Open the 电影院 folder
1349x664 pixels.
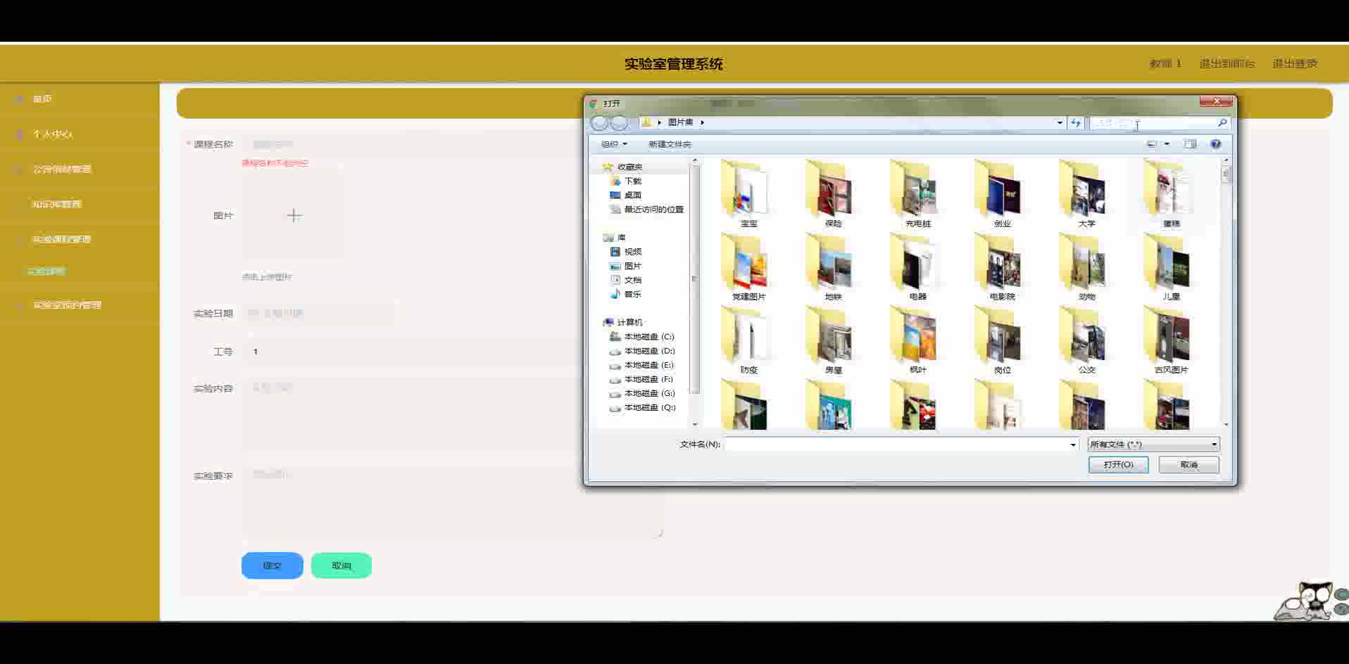(x=1002, y=268)
